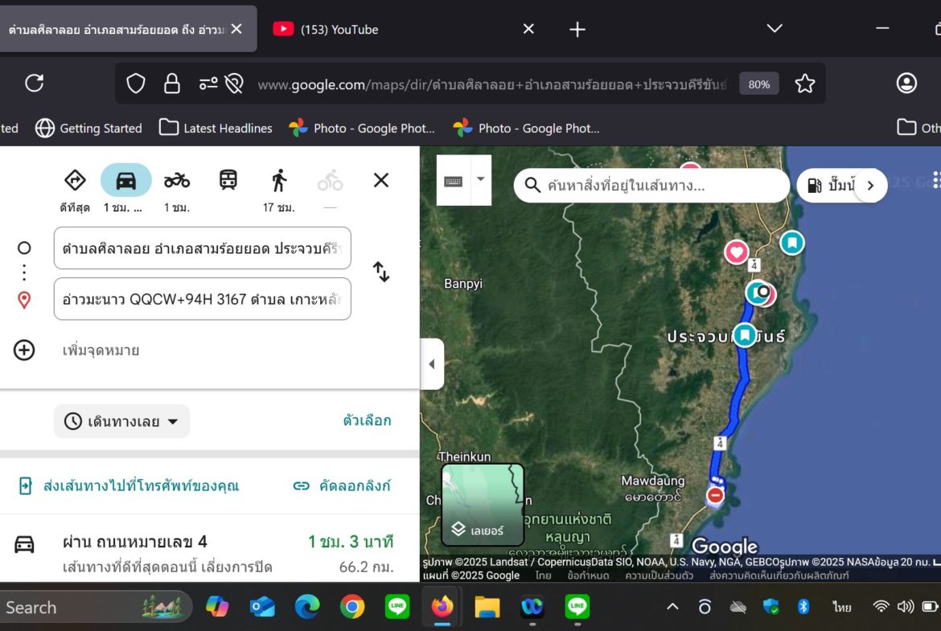The height and width of the screenshot is (631, 941).
Task: Close the directions panel
Action: tap(381, 180)
